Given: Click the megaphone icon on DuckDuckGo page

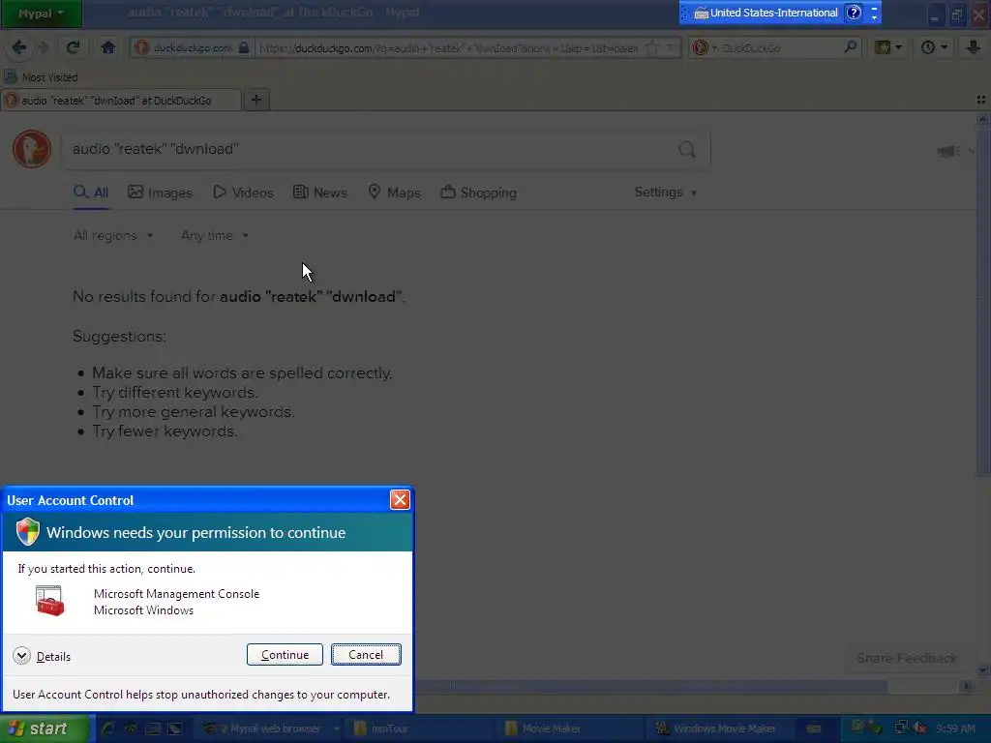Looking at the screenshot, I should click(x=948, y=150).
